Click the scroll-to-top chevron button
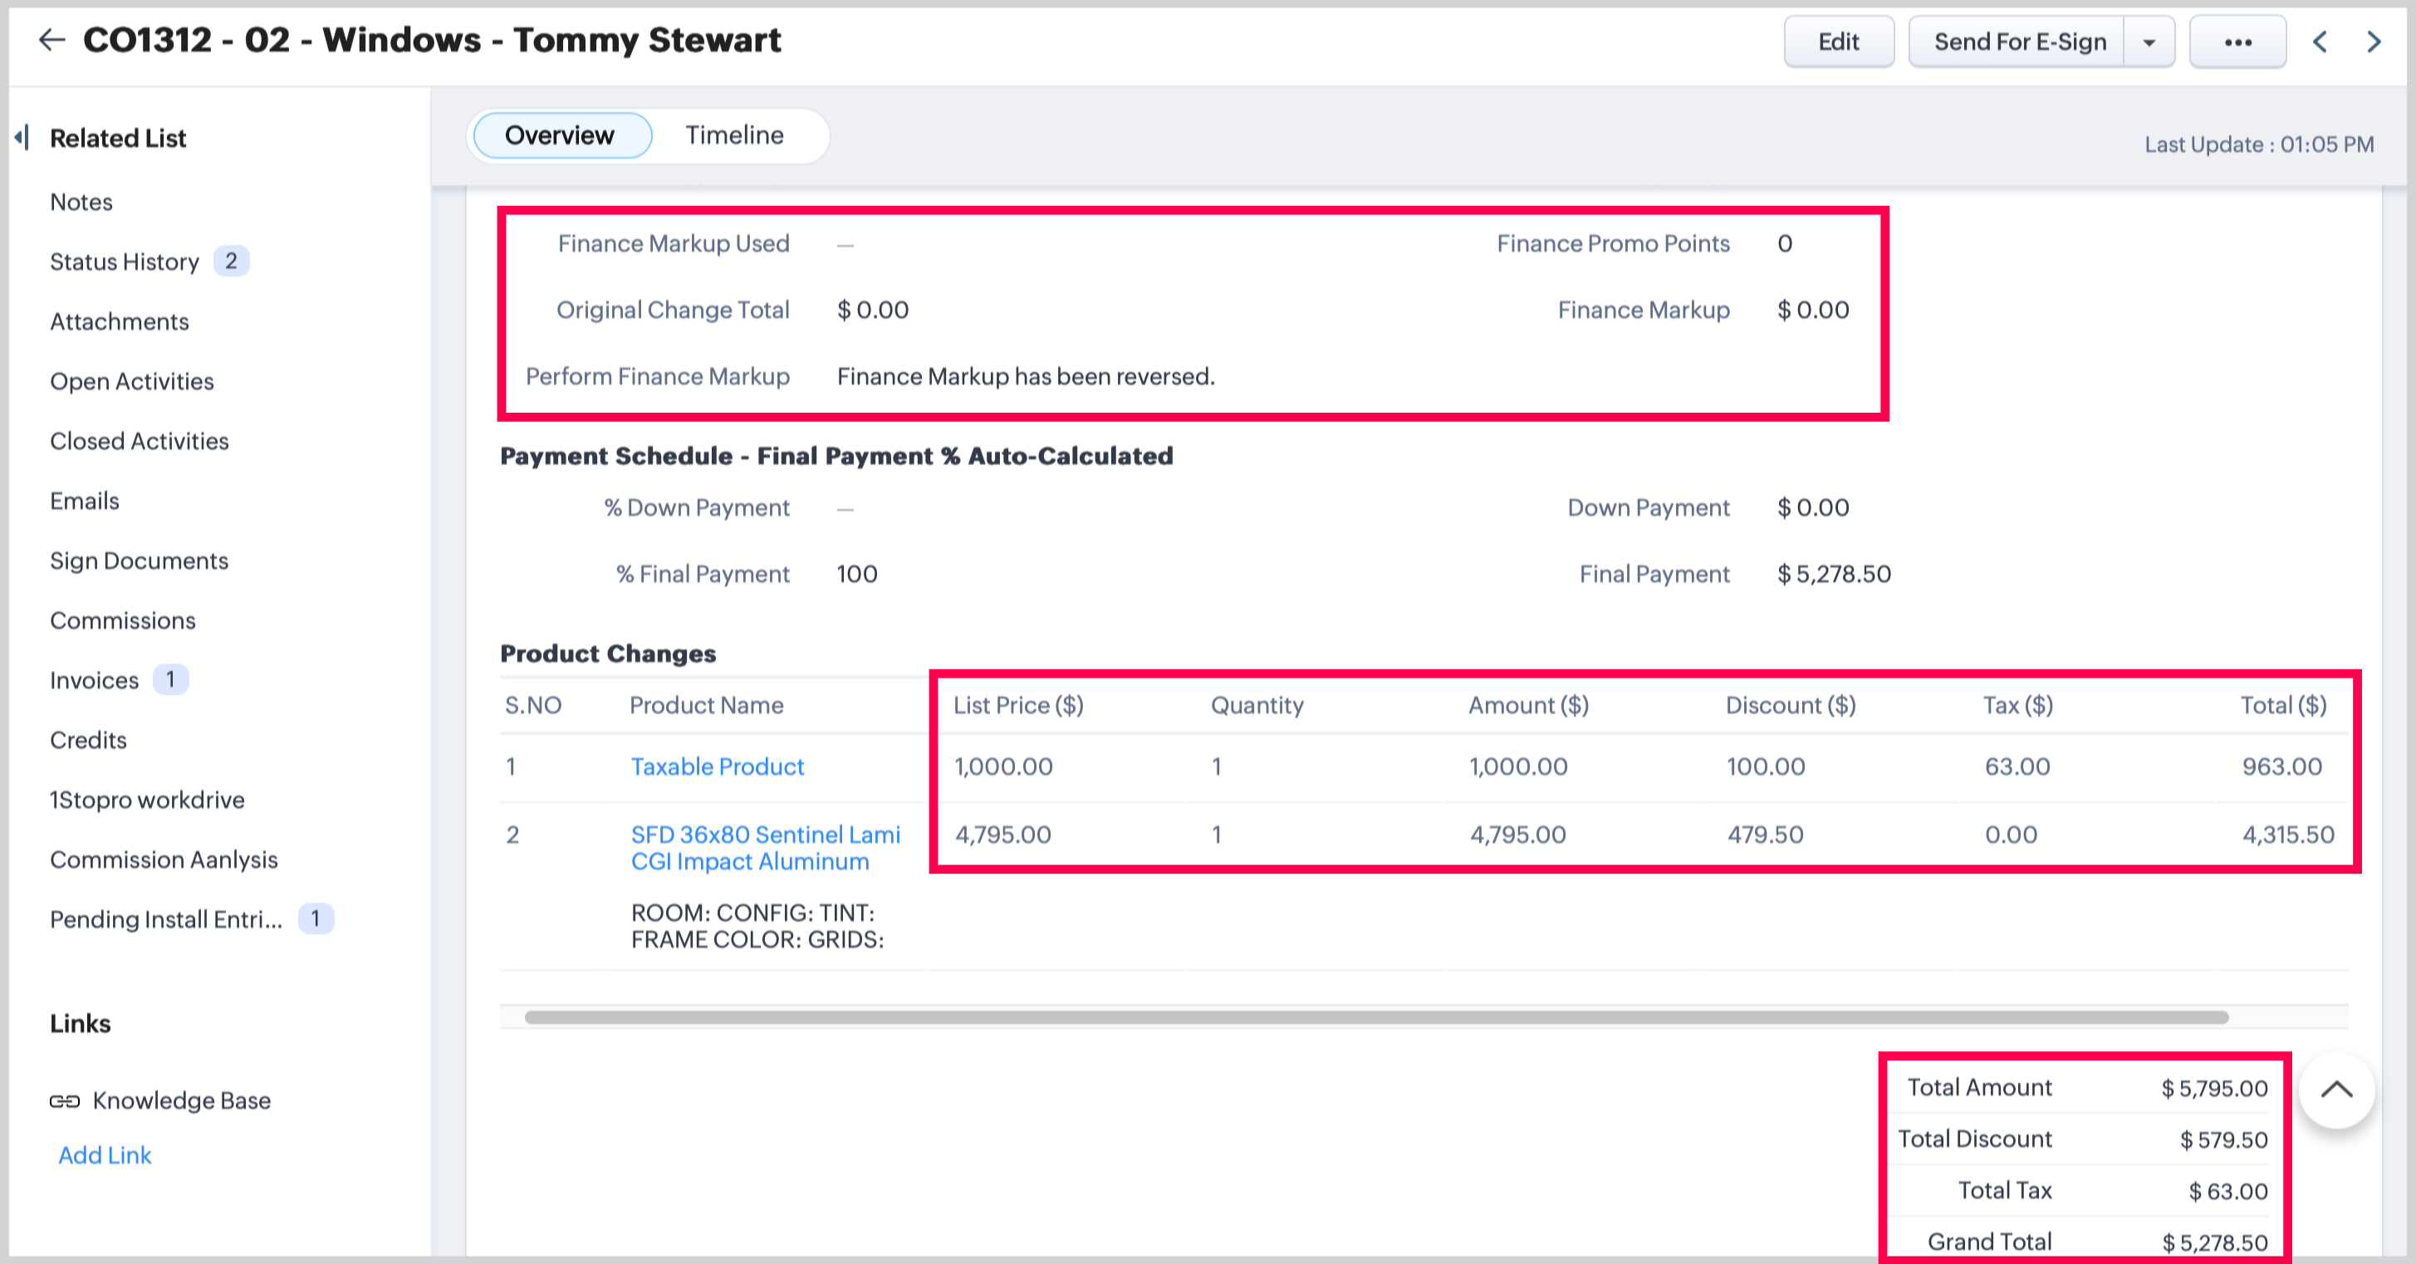The image size is (2416, 1264). 2336,1090
